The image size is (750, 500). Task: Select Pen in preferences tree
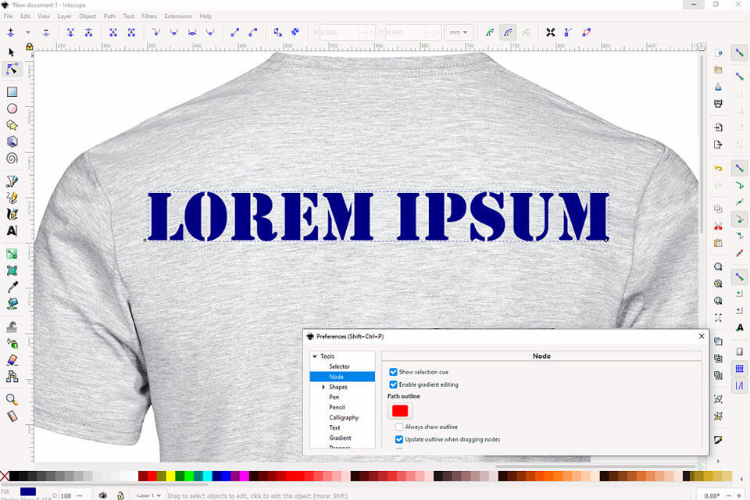click(x=334, y=397)
